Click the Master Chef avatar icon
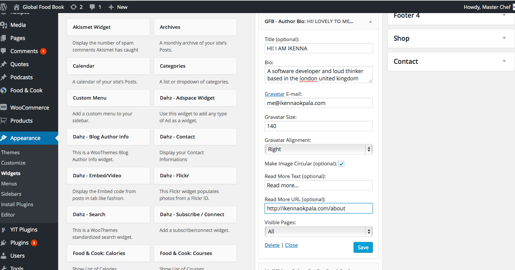 (513, 7)
